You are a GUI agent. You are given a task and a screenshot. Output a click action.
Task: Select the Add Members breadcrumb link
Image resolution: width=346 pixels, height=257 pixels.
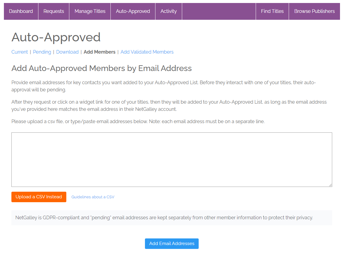click(99, 52)
